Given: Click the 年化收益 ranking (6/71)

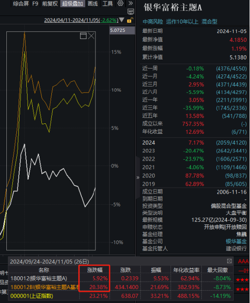Looking at the screenshot, I should coord(239,132).
